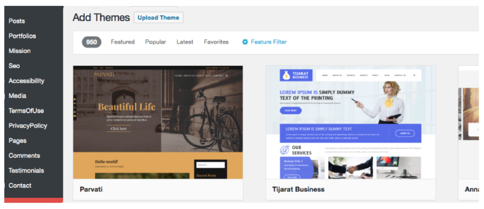The height and width of the screenshot is (209, 484).
Task: Click the Parvati theme name
Action: click(x=91, y=189)
